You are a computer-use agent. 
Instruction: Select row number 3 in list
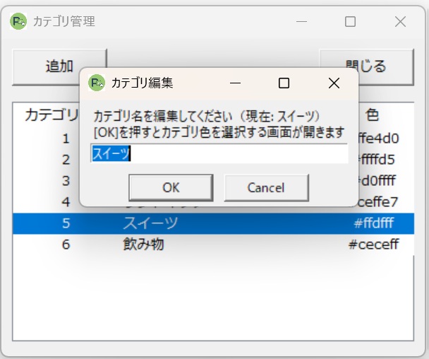pyautogui.click(x=66, y=181)
